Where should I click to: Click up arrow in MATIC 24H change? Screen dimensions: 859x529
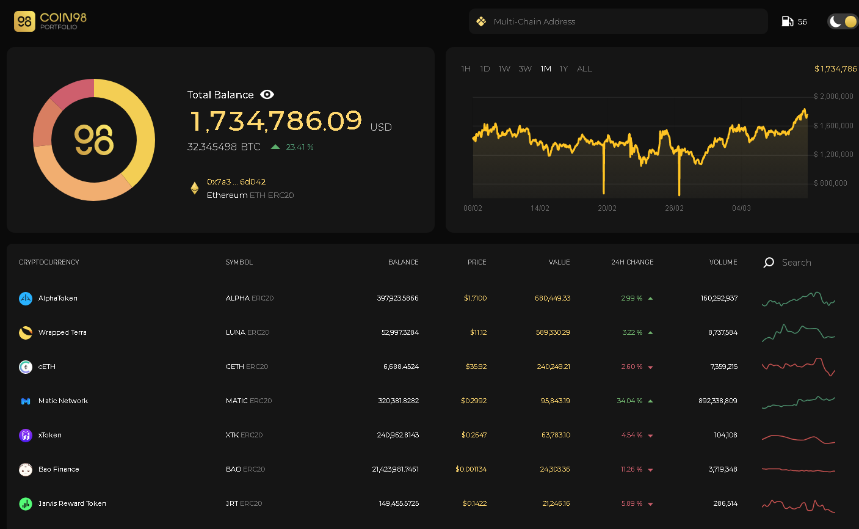[x=650, y=401]
